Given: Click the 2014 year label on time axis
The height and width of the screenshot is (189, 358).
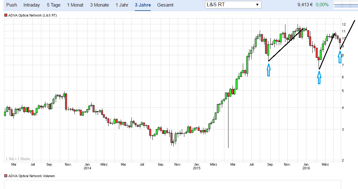Looking at the screenshot, I should point(87,168).
